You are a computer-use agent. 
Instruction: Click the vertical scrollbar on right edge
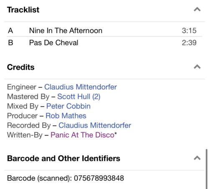click(206, 169)
